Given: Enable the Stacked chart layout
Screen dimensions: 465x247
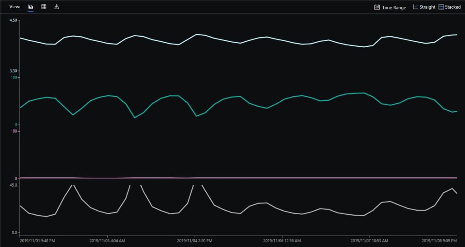Looking at the screenshot, I should pyautogui.click(x=450, y=7).
